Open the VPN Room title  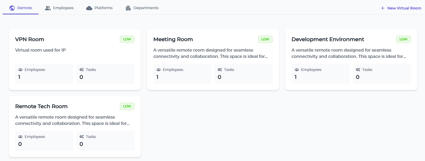click(x=30, y=39)
